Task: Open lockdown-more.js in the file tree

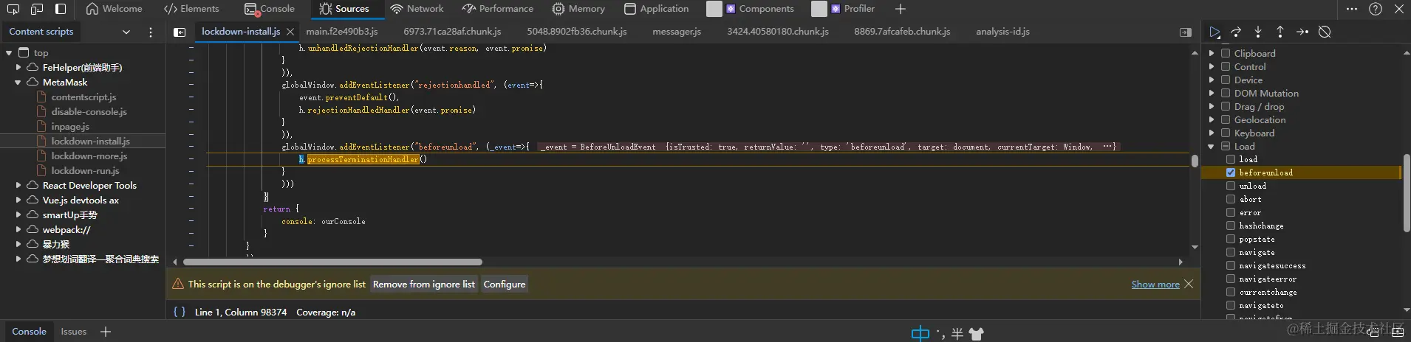Action: click(89, 156)
